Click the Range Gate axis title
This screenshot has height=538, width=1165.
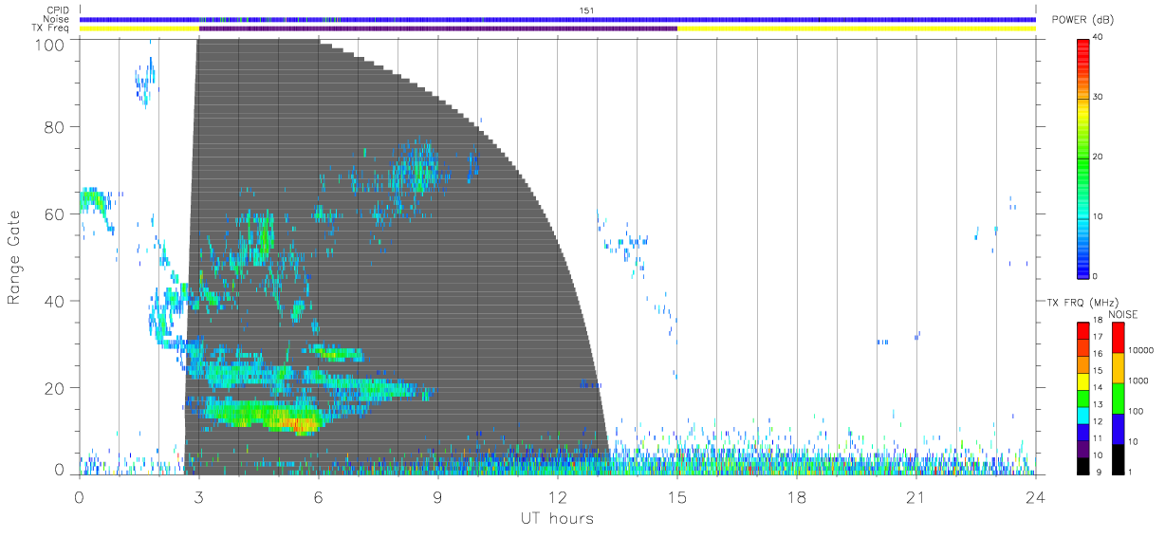[x=15, y=256]
